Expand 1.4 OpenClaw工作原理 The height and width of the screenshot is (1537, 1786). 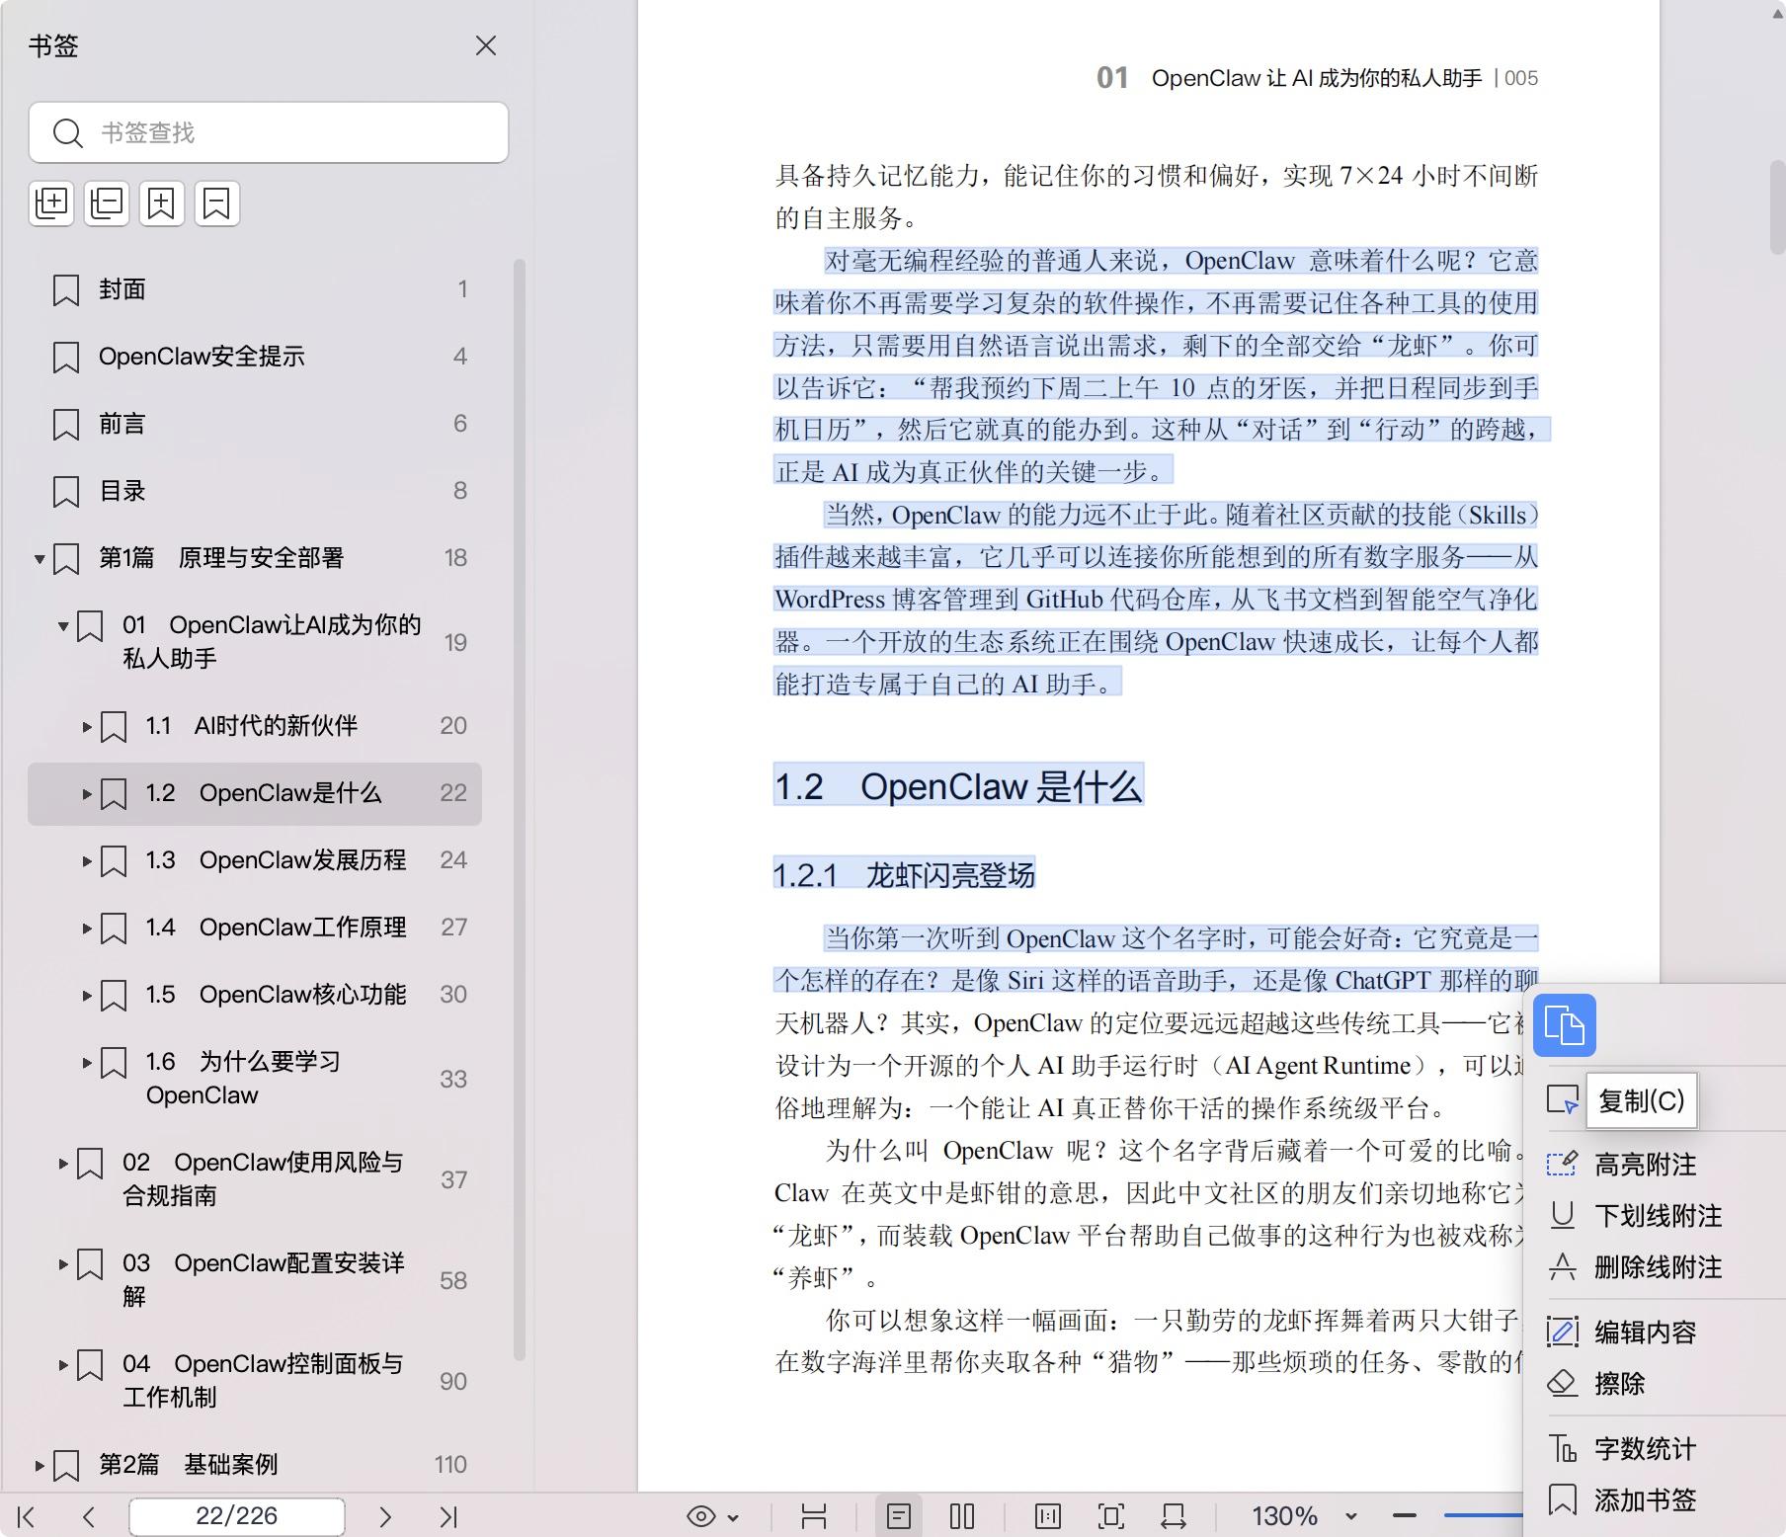point(87,929)
